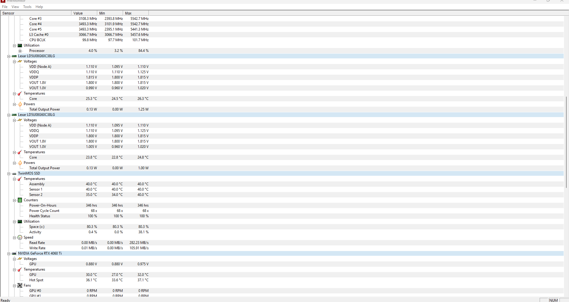Viewport: 569px width, 302px height.
Task: Collapse the second Lexar LD5U08G60C38LG node
Action: (9, 115)
